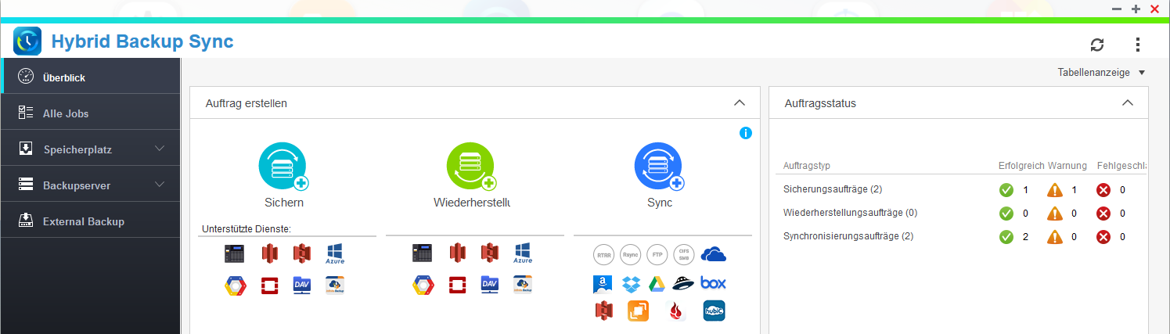The width and height of the screenshot is (1170, 334).
Task: Click the Sichern backup job icon
Action: pos(283,167)
